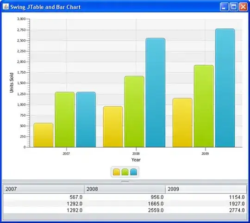Maximize the Swing JTable window

[x=234, y=7]
